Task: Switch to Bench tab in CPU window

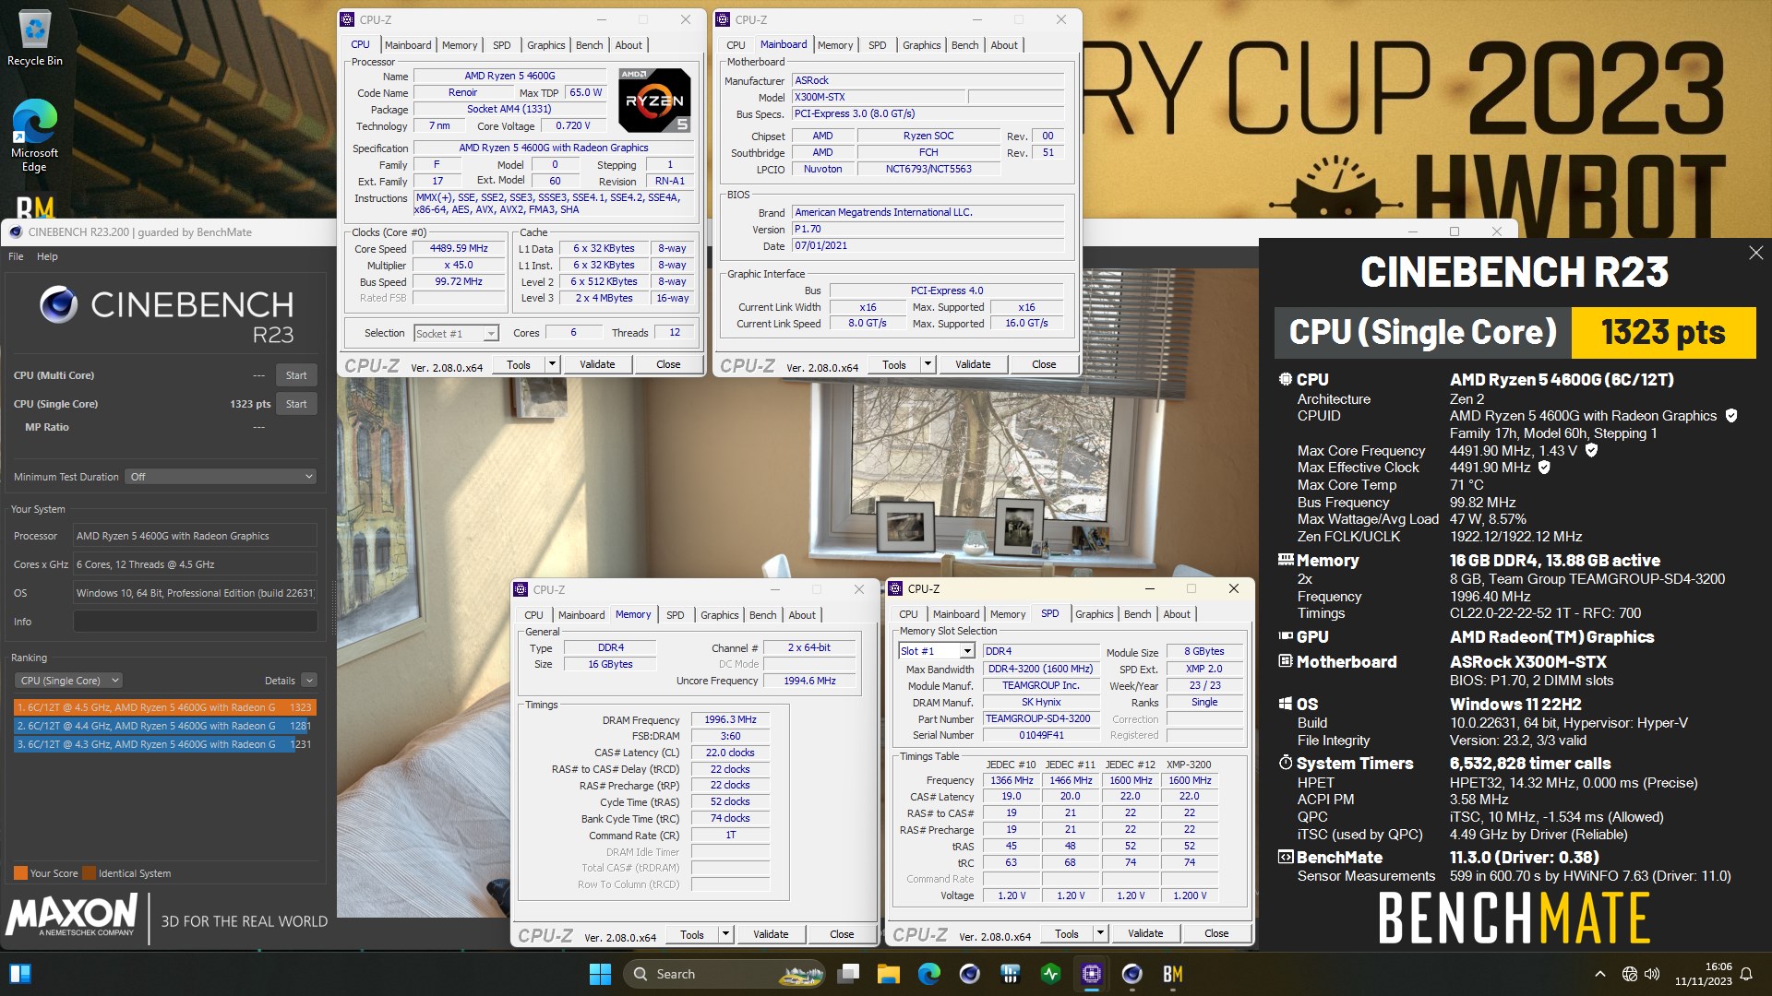Action: coord(589,45)
